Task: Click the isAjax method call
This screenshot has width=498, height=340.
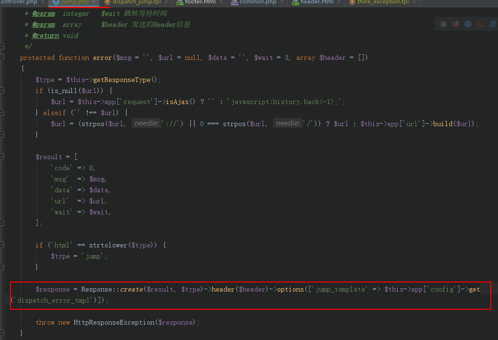Action: [177, 102]
